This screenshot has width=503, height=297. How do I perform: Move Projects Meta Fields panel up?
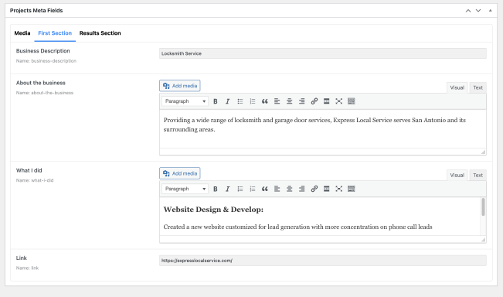click(x=468, y=11)
